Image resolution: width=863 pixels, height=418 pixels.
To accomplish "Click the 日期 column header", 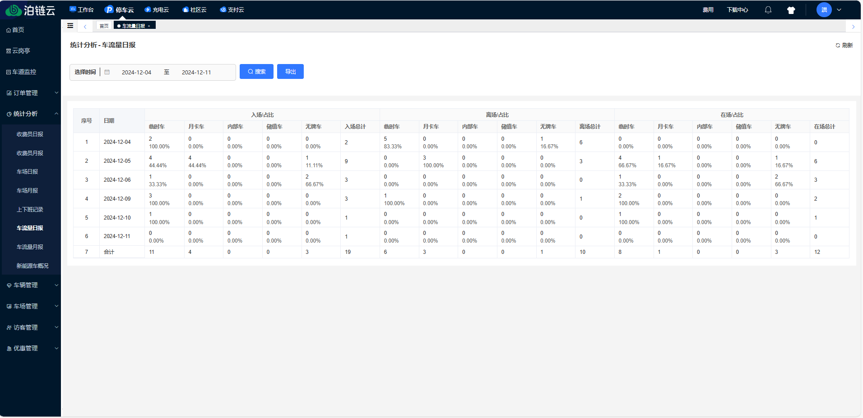I will (109, 121).
